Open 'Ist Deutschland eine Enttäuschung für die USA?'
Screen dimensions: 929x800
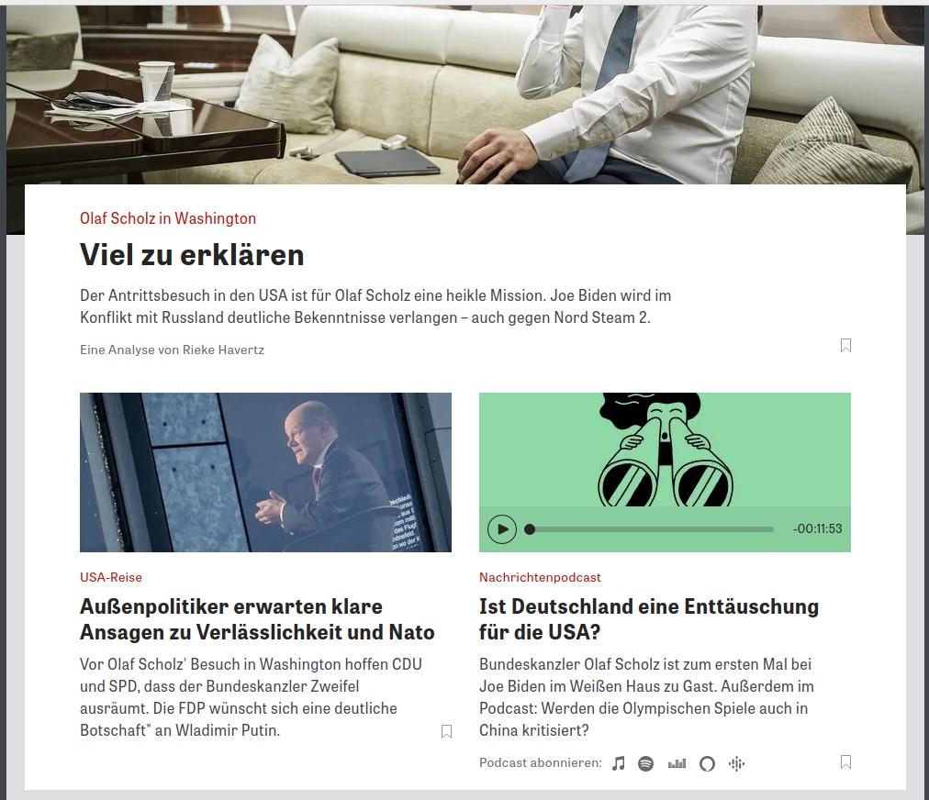coord(649,619)
